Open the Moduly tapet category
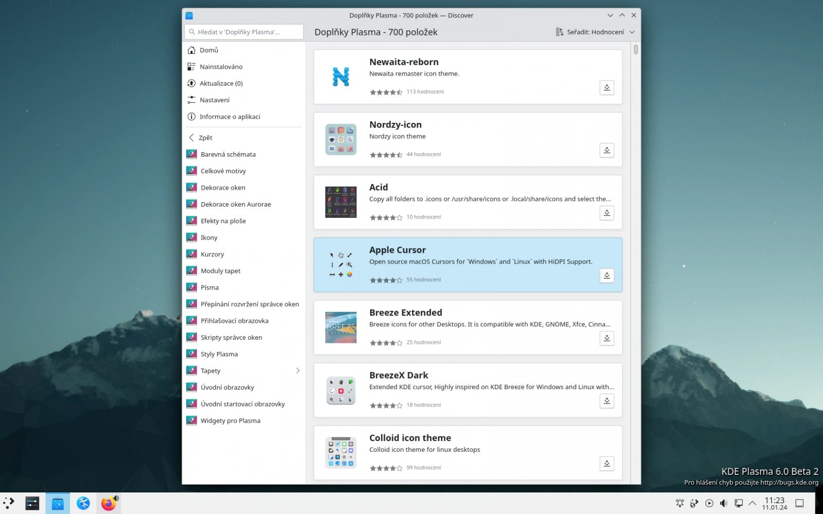This screenshot has width=823, height=514. (244, 271)
